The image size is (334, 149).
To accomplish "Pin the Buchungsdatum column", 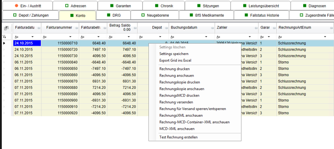I will pos(212,28).
